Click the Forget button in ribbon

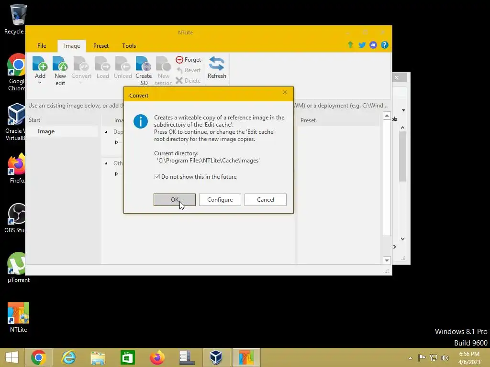coord(189,60)
